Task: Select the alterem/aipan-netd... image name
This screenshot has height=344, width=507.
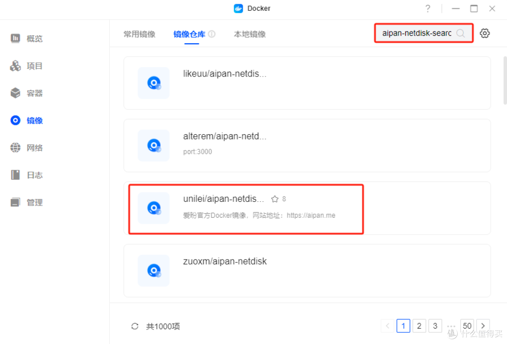Action: 225,136
